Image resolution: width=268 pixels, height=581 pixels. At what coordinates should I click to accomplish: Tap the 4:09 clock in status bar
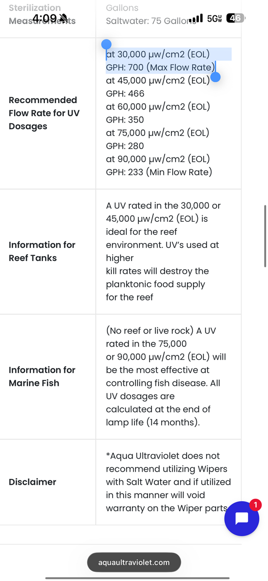(45, 18)
